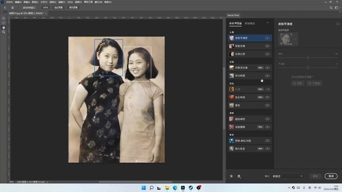Open the Output dropdown at panel bottom
This screenshot has width=342, height=192.
pos(287,176)
